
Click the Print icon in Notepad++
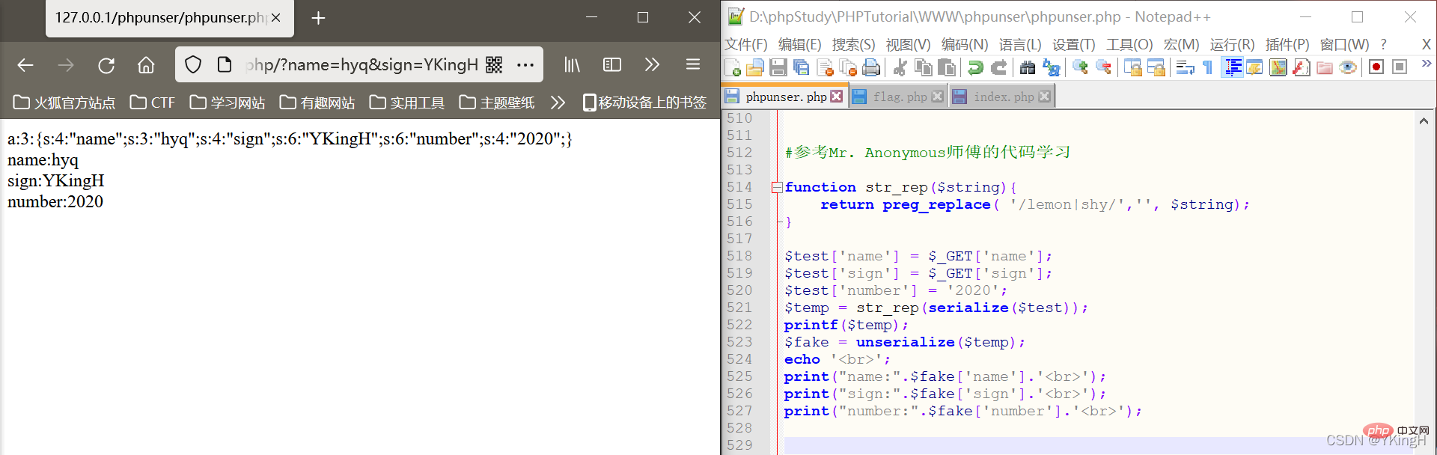coord(871,67)
